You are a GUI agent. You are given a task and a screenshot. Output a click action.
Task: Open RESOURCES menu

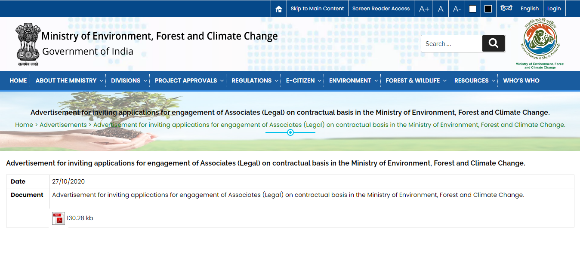[471, 80]
